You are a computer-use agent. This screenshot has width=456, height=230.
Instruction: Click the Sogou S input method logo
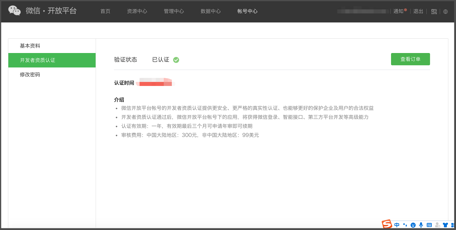(x=387, y=224)
